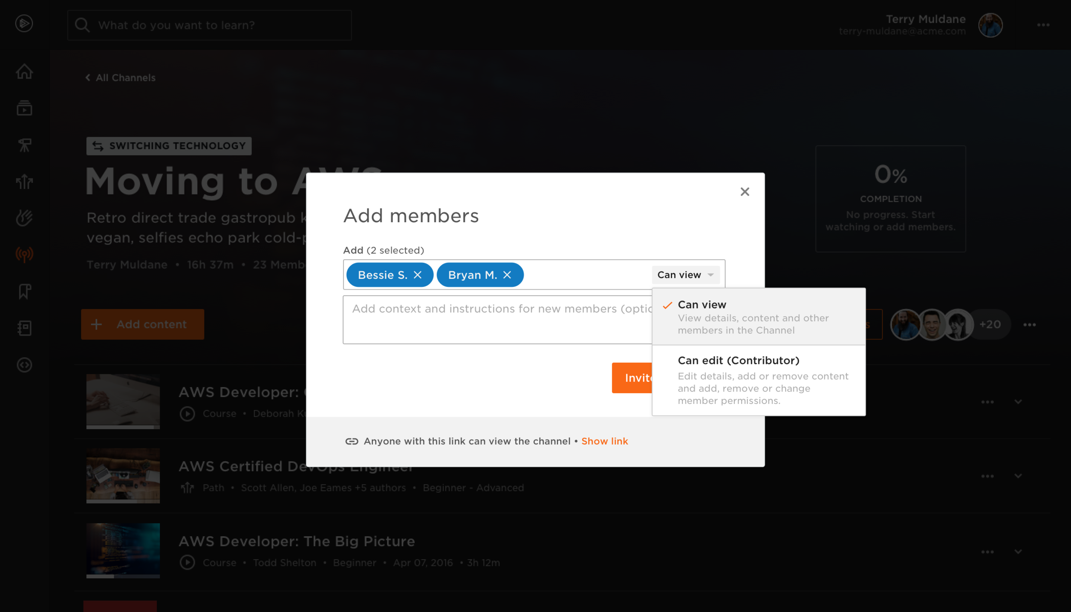Click the Show link link

click(604, 441)
